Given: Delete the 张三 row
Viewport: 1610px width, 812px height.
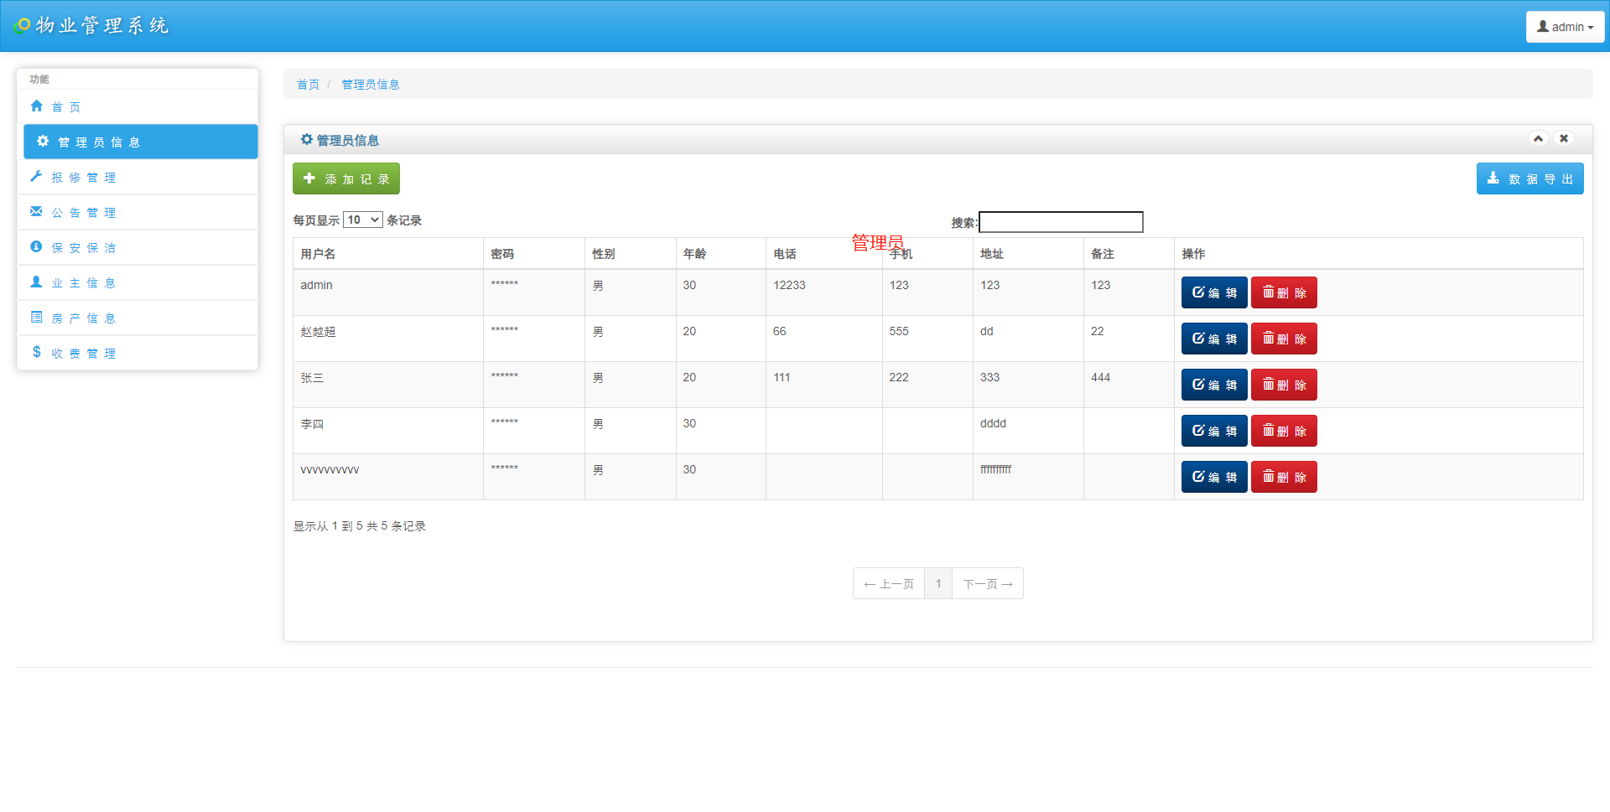Looking at the screenshot, I should [1284, 385].
